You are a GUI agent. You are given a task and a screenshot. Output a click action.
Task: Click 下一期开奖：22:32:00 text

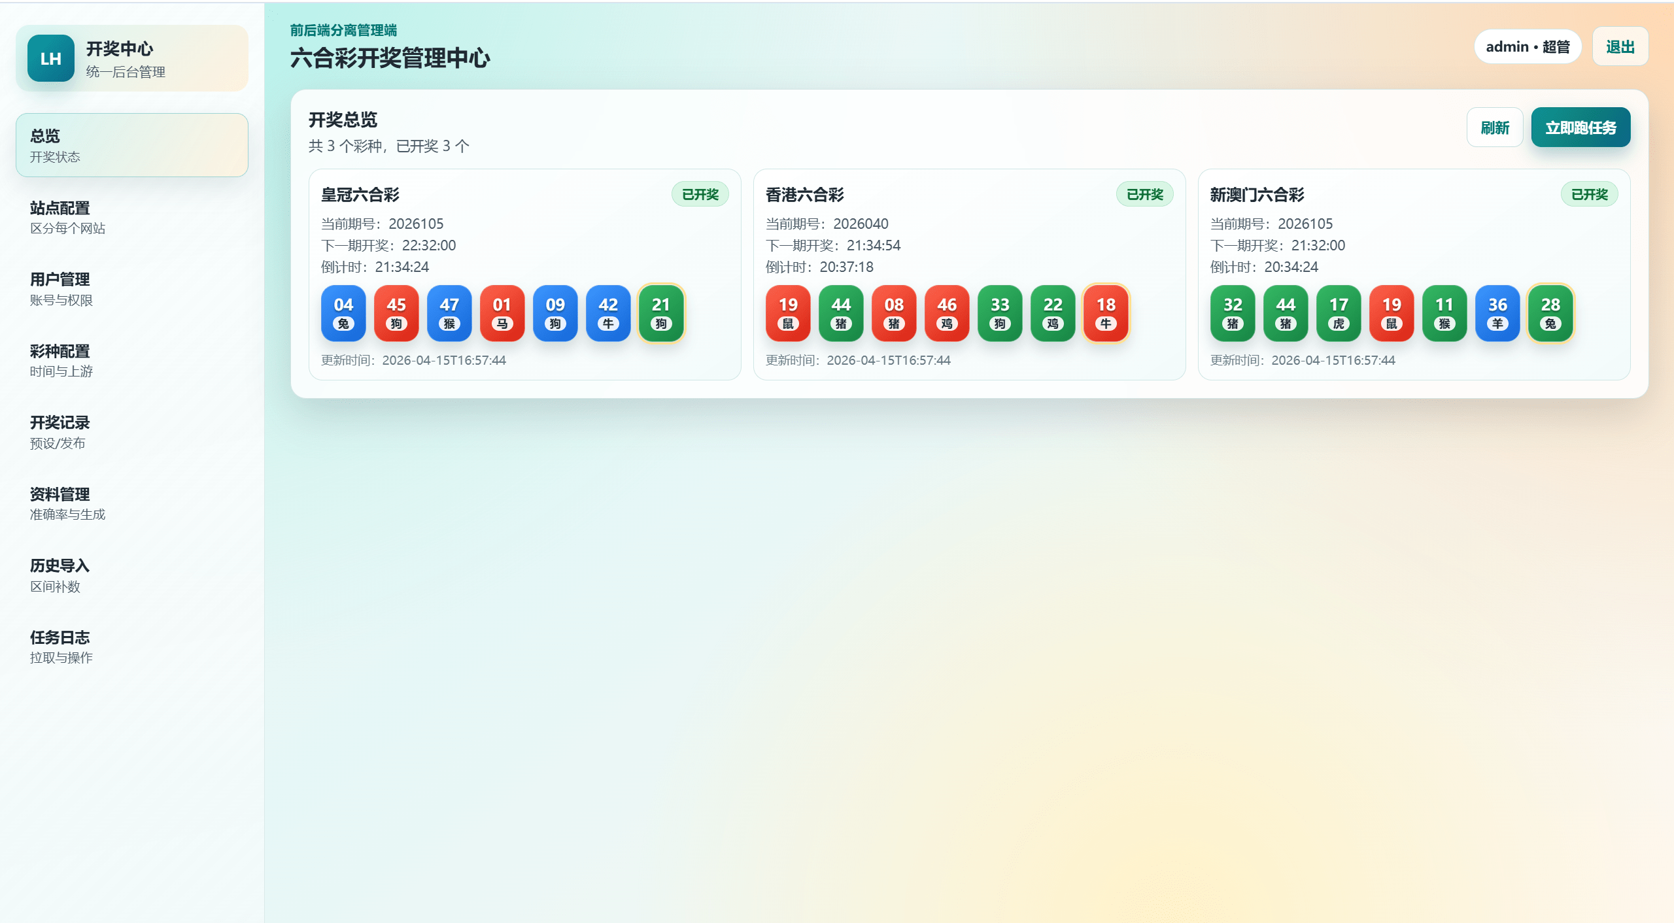coord(388,245)
